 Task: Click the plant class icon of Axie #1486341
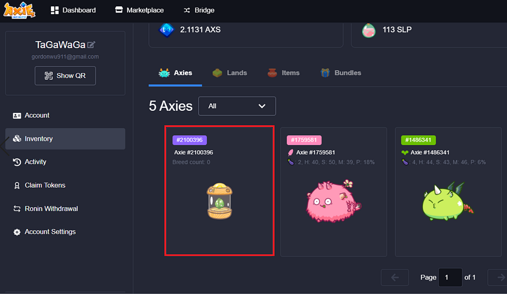404,153
